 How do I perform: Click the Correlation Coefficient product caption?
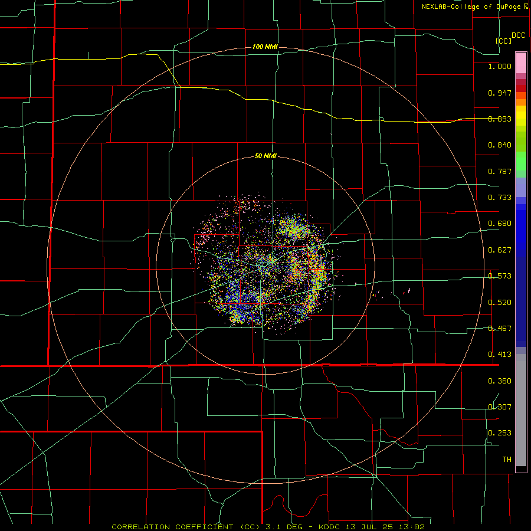pyautogui.click(x=268, y=527)
